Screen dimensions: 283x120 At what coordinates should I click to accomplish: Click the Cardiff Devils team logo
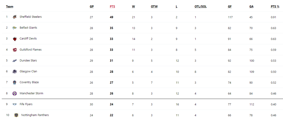(x=15, y=39)
